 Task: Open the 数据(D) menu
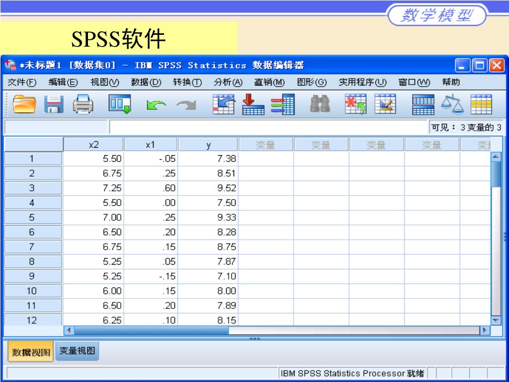146,82
